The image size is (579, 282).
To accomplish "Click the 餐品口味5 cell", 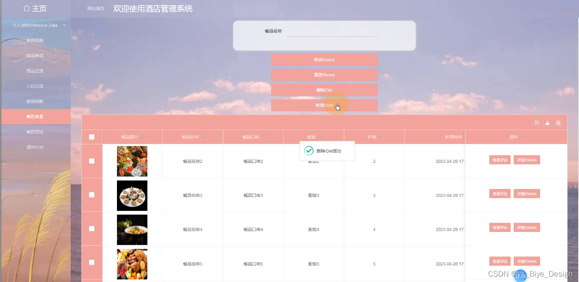I will click(253, 264).
